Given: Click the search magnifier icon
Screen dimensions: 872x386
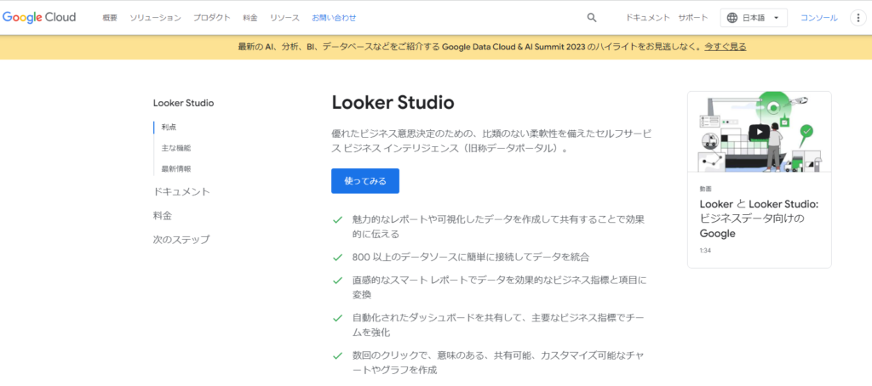Looking at the screenshot, I should [x=592, y=18].
